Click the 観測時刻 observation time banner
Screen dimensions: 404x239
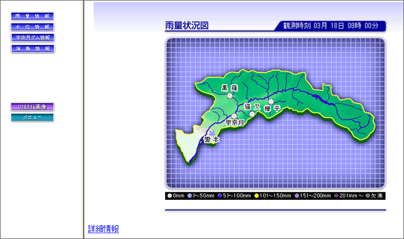(x=330, y=26)
